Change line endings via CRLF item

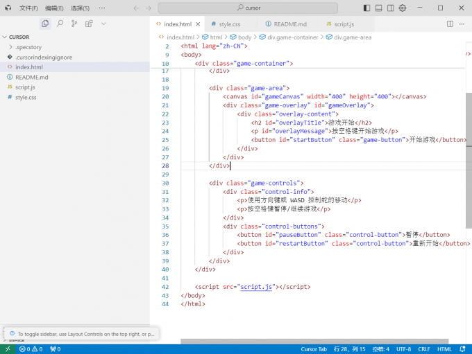tap(424, 349)
